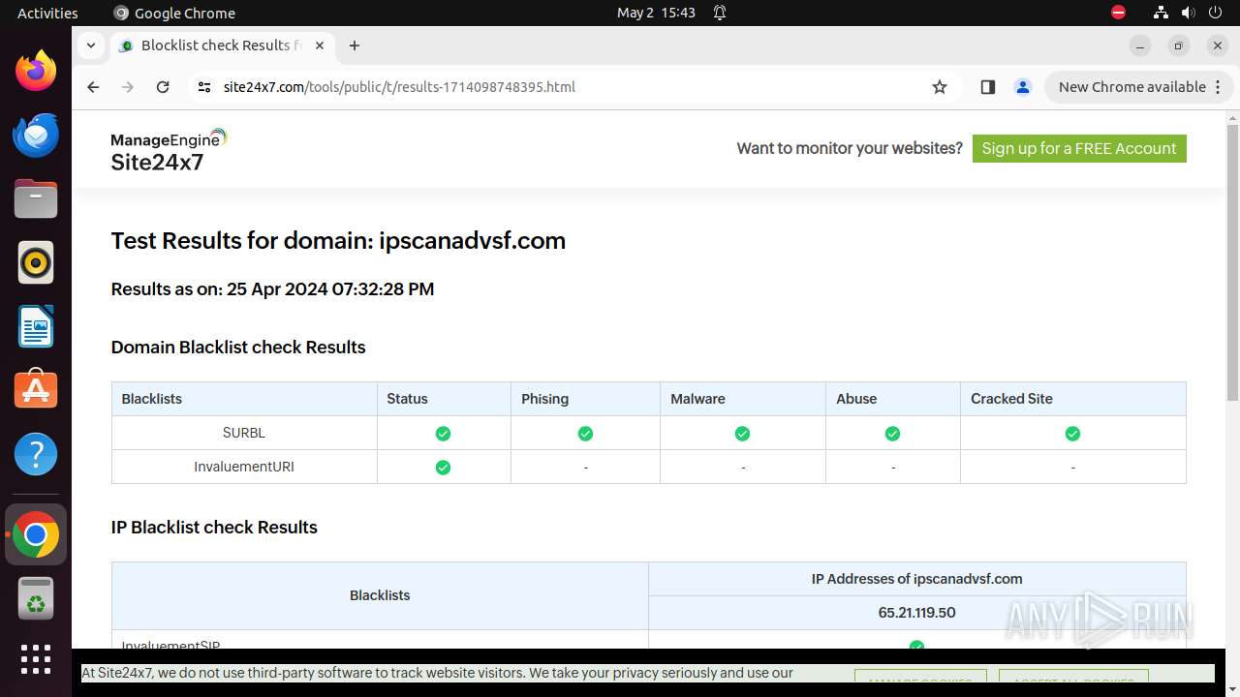This screenshot has width=1240, height=697.
Task: Launch LibreOffice Writer from the dock
Action: pos(36,326)
